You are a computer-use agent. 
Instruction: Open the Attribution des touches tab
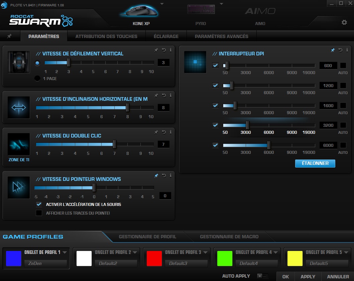click(x=106, y=36)
